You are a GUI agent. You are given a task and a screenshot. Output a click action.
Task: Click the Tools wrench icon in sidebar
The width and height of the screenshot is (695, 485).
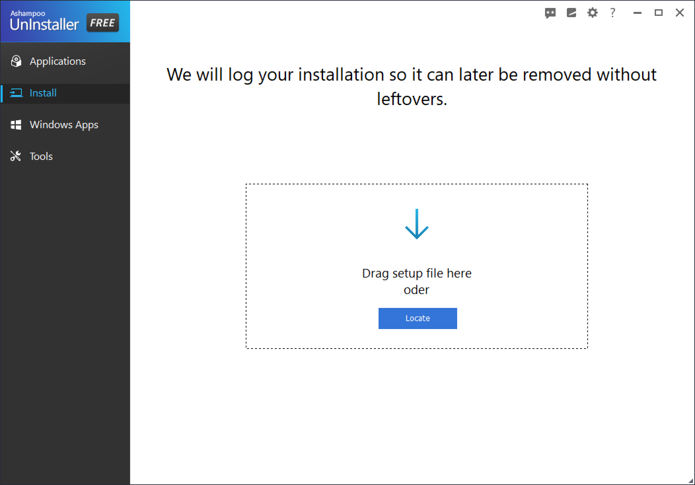16,156
